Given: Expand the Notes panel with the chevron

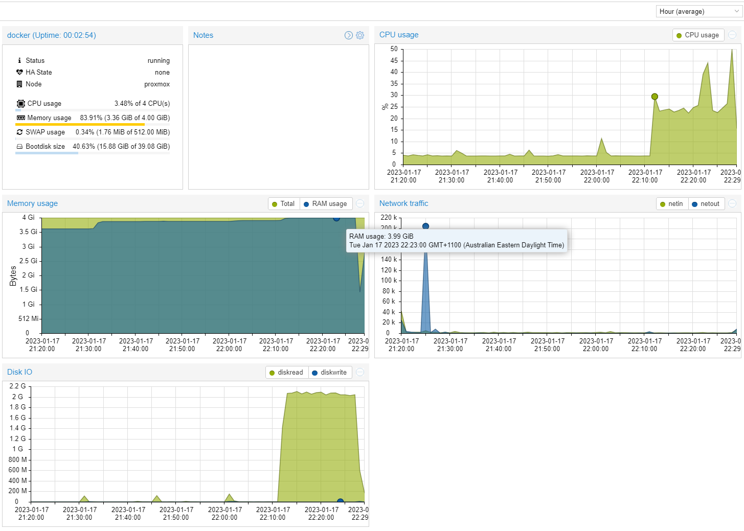Looking at the screenshot, I should [x=348, y=35].
